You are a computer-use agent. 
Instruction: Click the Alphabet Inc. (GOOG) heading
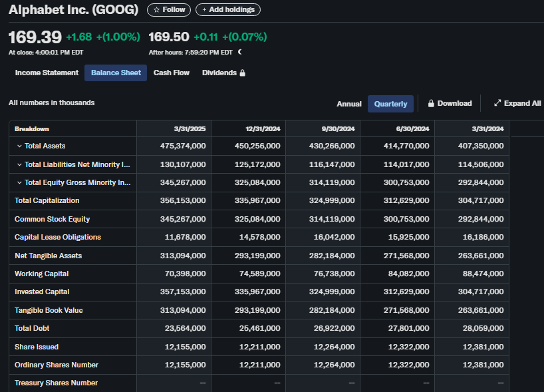click(x=74, y=10)
